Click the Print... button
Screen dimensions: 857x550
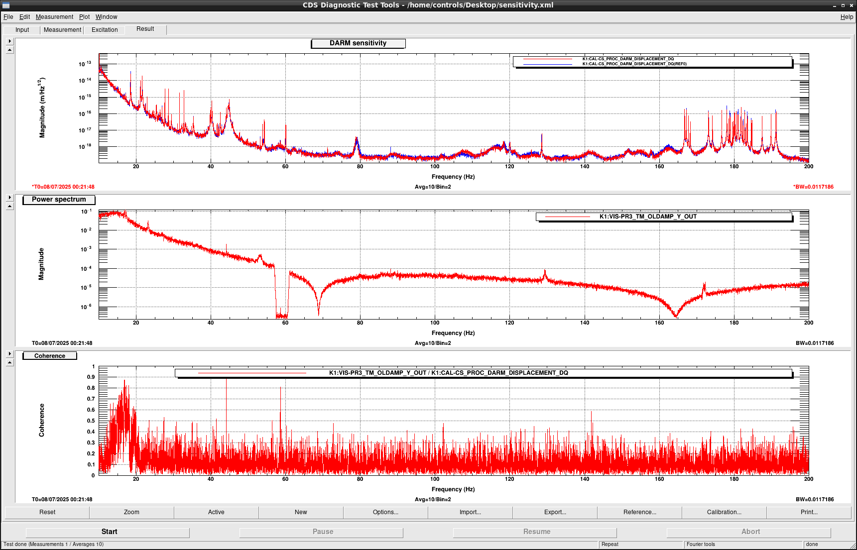(x=809, y=512)
